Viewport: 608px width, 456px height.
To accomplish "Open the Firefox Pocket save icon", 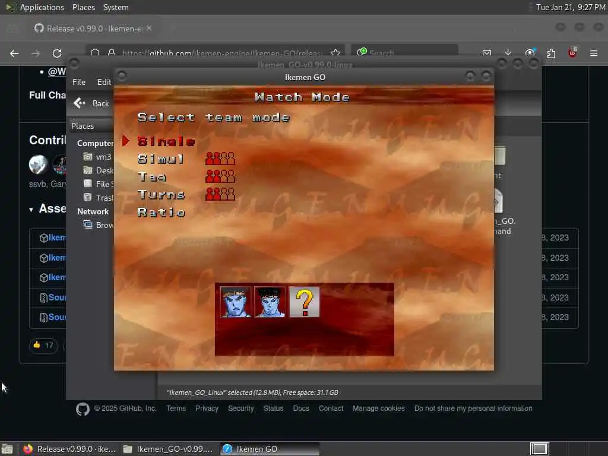I will (x=487, y=53).
